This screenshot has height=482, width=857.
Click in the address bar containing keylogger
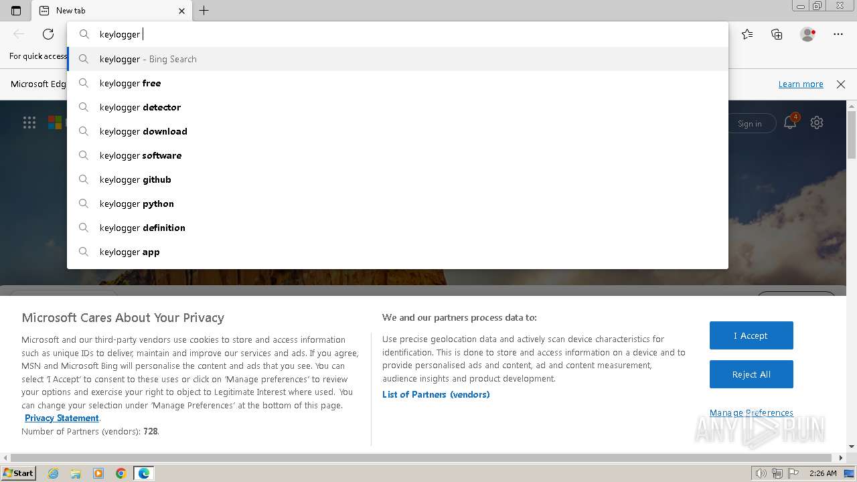(x=398, y=34)
